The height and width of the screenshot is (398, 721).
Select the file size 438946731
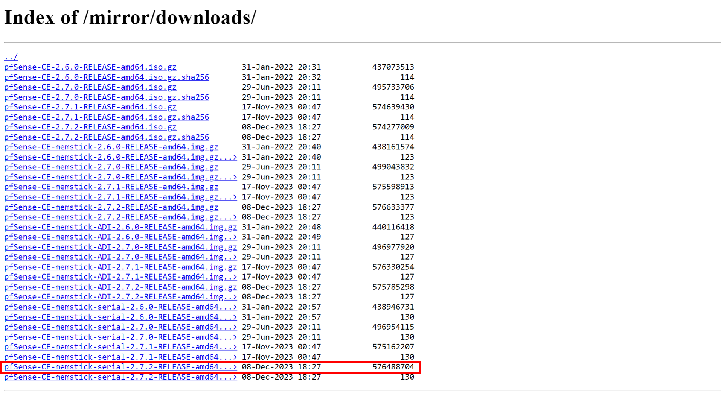coord(393,307)
